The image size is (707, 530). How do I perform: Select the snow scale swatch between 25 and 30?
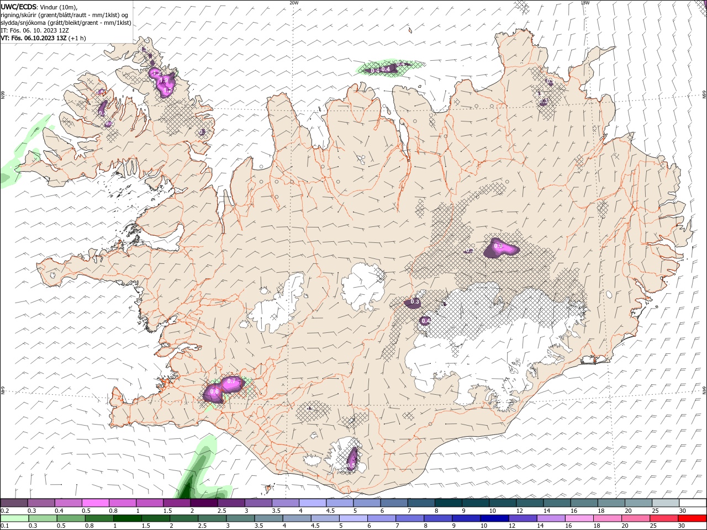click(666, 502)
